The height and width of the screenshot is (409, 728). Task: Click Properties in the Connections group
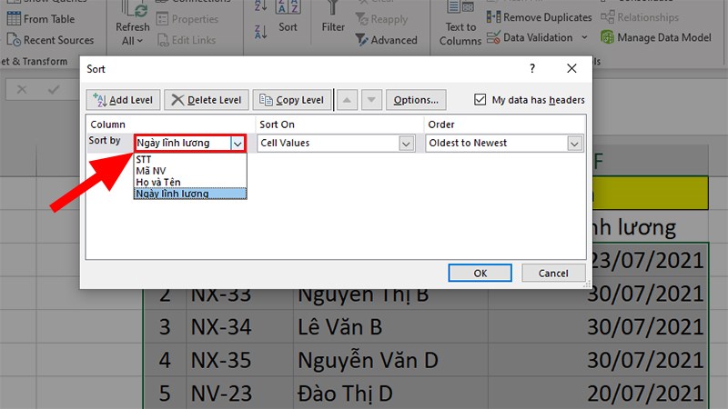pyautogui.click(x=187, y=19)
